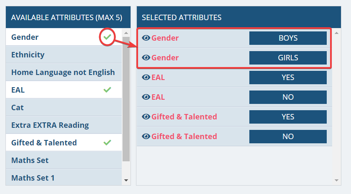Click green checkmark on Gifted & Talented attribute
The height and width of the screenshot is (194, 351).
tap(107, 142)
